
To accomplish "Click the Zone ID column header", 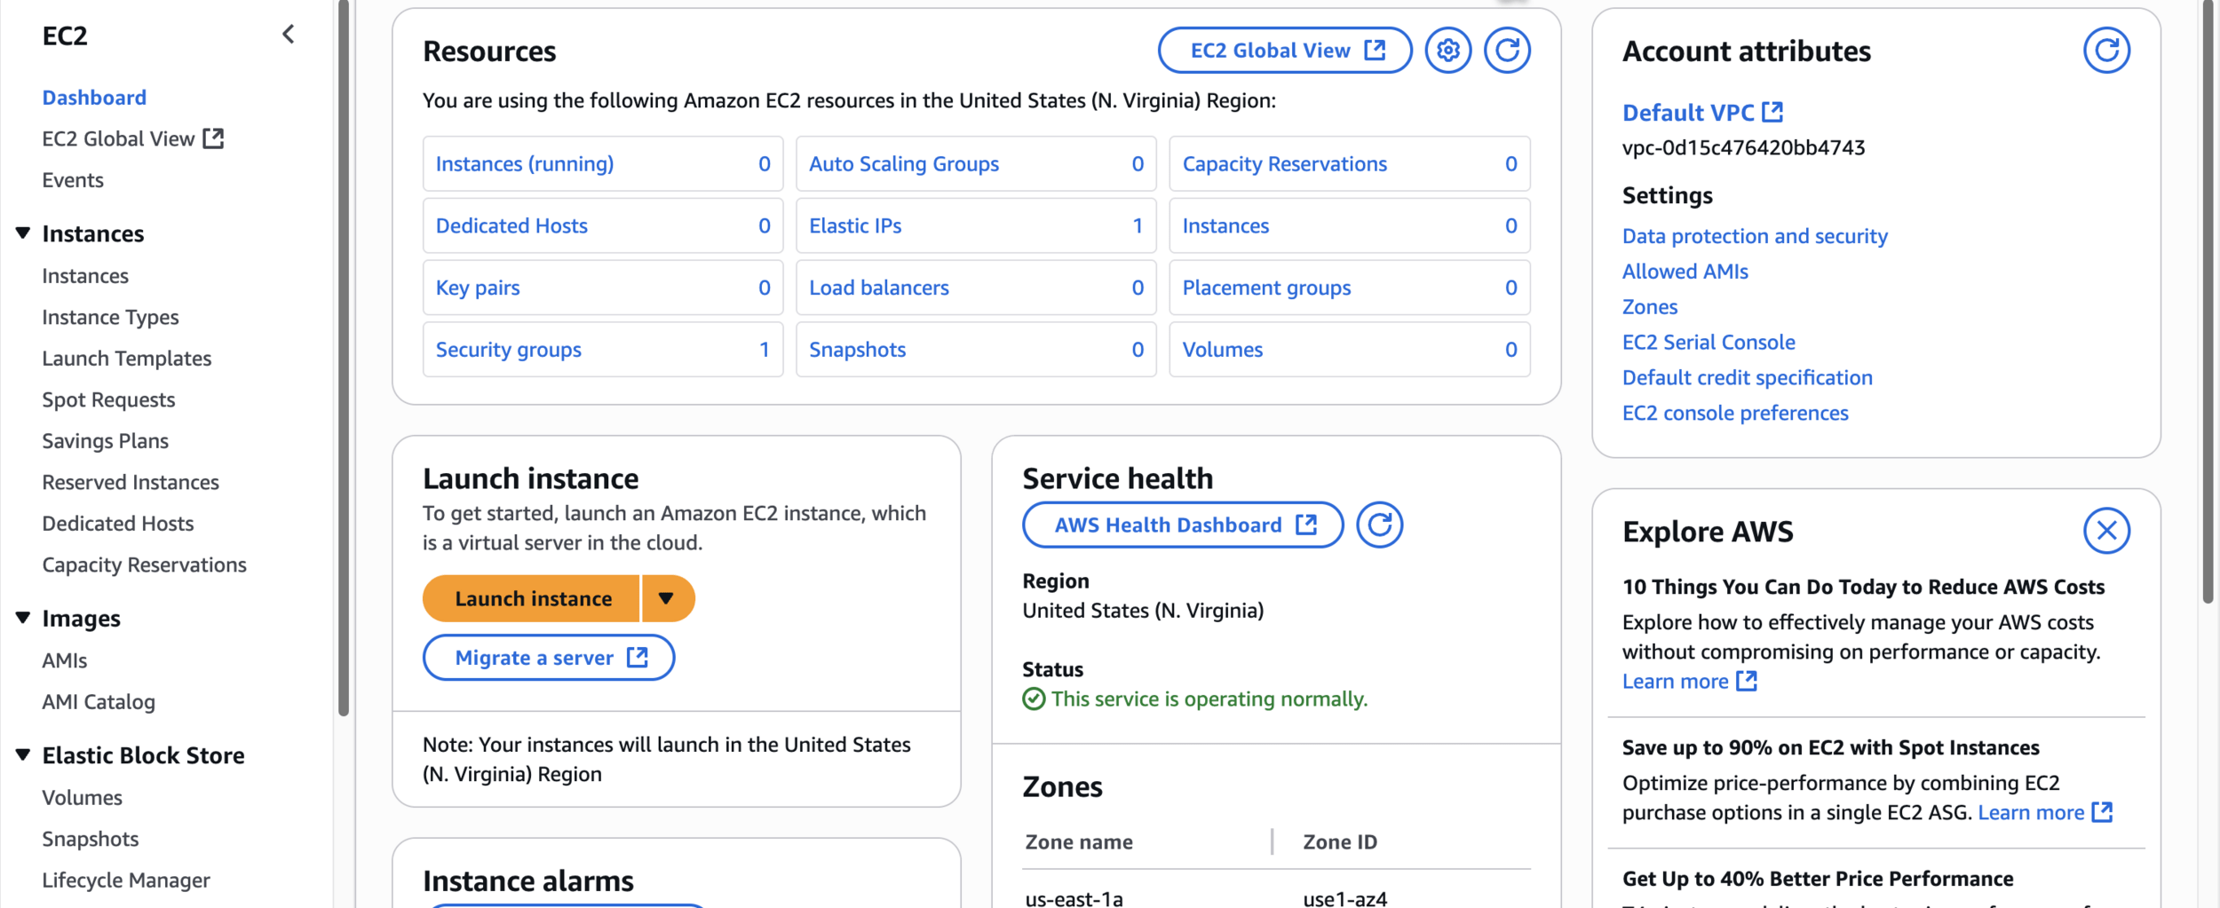I will tap(1339, 842).
